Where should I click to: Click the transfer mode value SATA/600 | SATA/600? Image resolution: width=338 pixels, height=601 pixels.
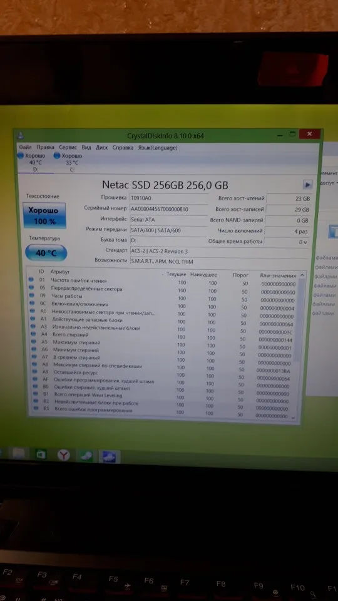coord(168,230)
